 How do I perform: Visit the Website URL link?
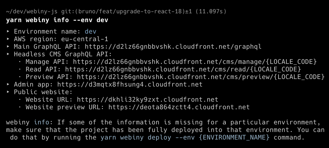coord(147,100)
